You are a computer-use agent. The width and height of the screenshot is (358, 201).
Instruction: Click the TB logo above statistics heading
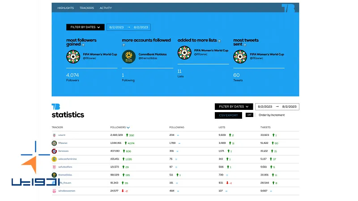tap(55, 107)
